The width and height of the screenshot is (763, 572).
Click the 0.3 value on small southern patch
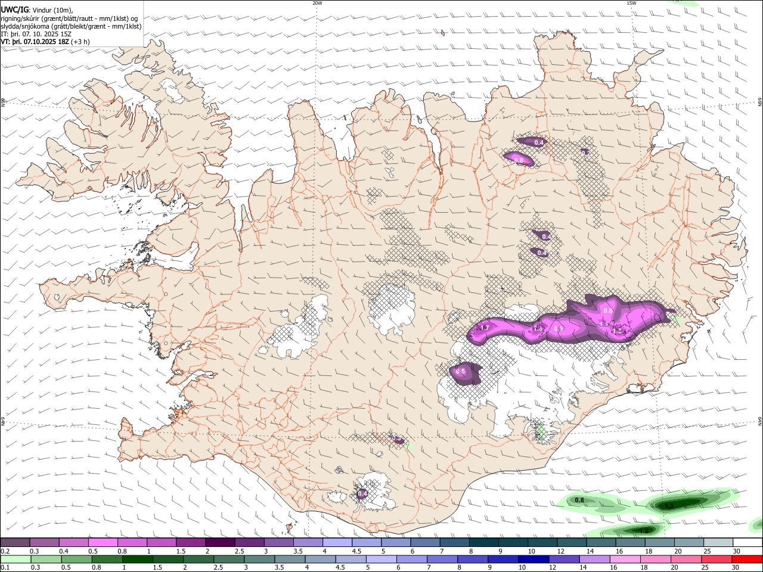coord(397,438)
